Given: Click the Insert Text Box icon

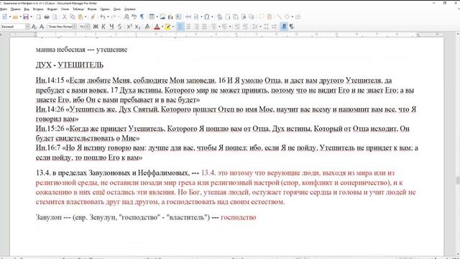Looking at the screenshot, I should click(178, 17).
